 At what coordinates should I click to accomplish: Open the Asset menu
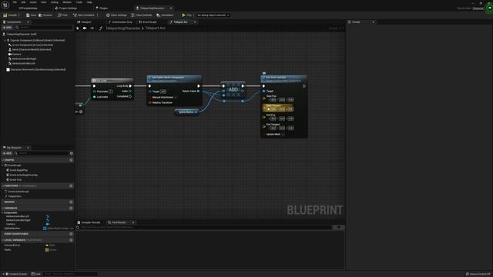point(33,2)
